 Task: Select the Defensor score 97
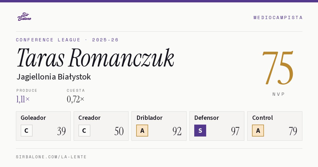tap(235, 131)
